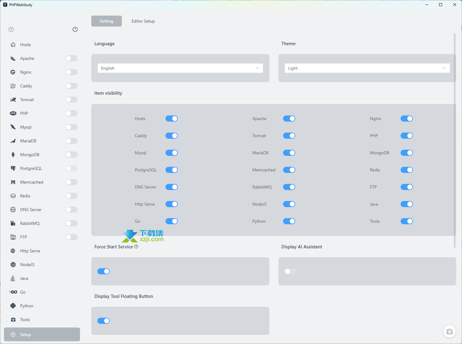462x344 pixels.
Task: Click the Memcached M icon
Action: tap(13, 182)
